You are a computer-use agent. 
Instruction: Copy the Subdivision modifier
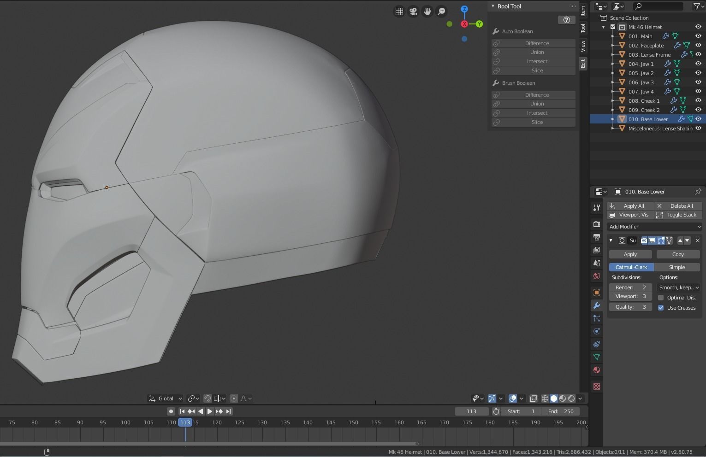click(678, 254)
